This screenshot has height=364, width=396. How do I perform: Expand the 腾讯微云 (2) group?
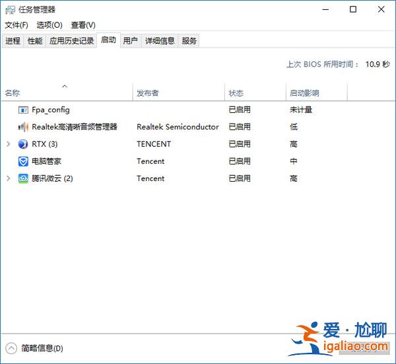pyautogui.click(x=9, y=178)
